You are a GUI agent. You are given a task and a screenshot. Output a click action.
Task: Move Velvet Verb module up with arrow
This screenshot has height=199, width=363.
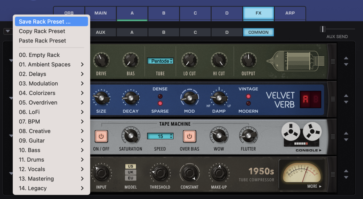tap(346, 96)
